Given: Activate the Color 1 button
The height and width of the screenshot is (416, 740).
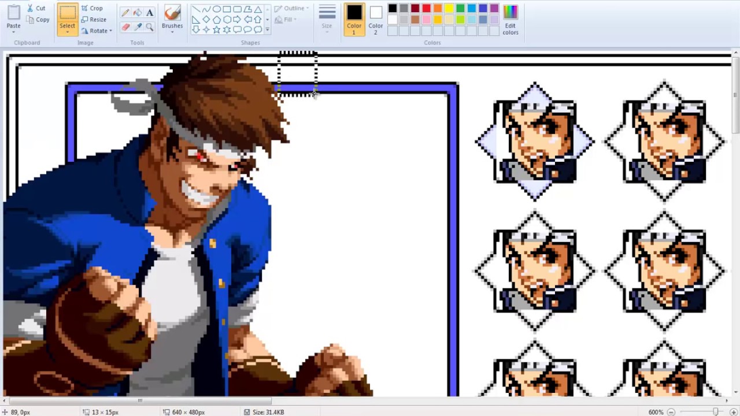Looking at the screenshot, I should (x=354, y=19).
